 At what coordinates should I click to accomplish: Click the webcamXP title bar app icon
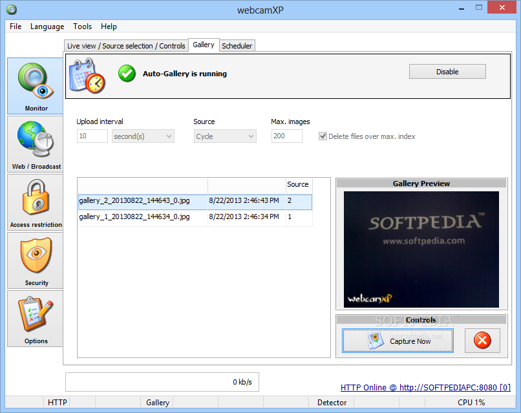(12, 10)
